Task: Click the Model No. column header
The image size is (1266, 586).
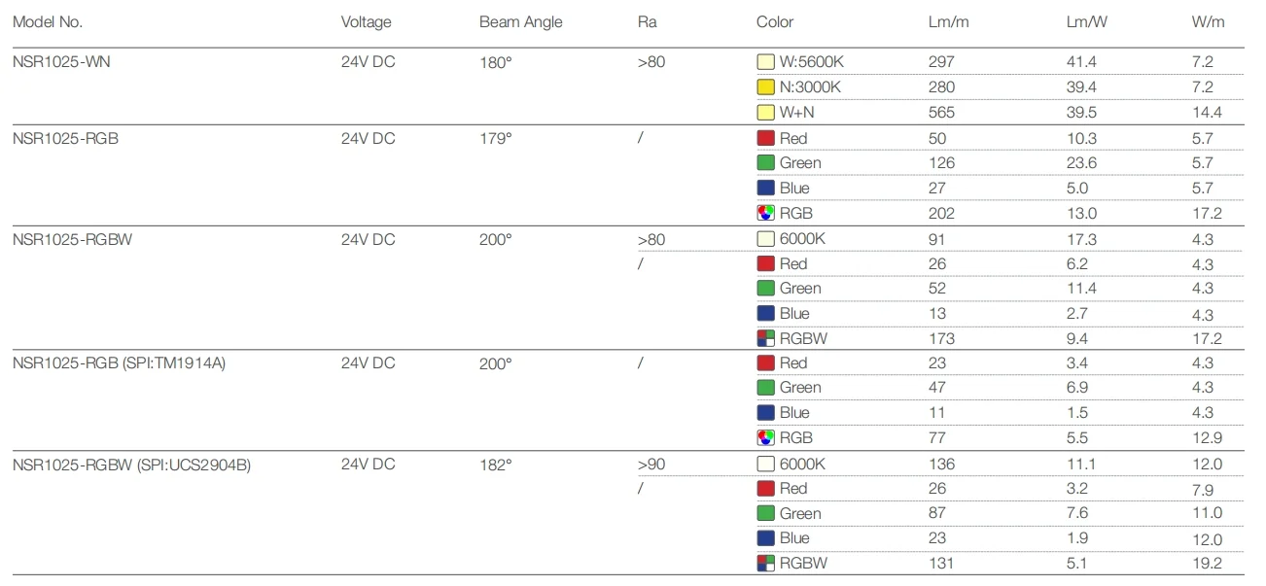Action: [48, 21]
